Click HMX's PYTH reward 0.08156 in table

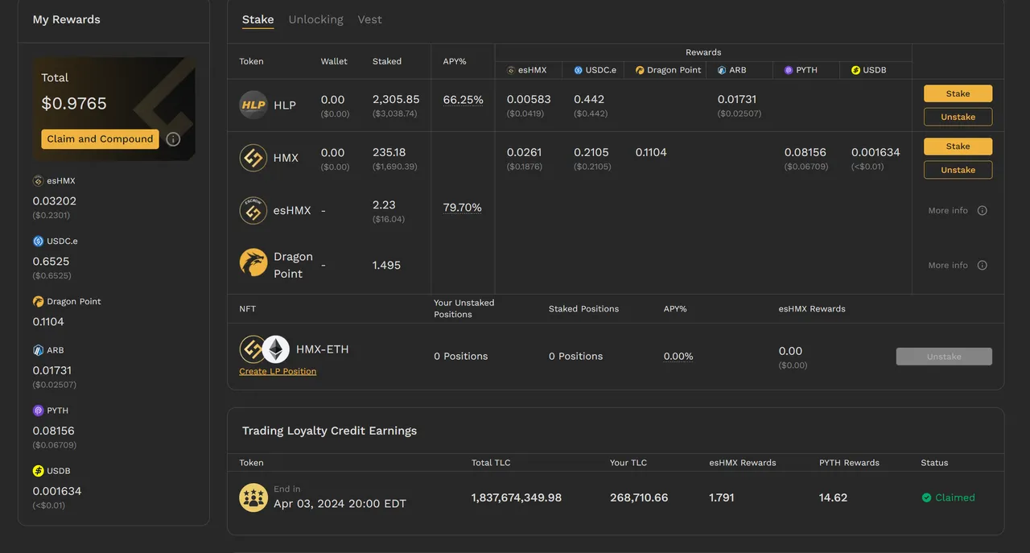pyautogui.click(x=805, y=153)
